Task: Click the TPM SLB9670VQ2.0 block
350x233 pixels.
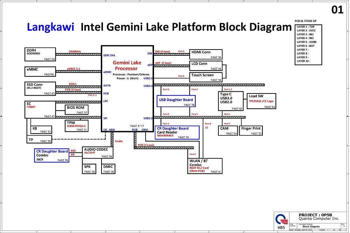Action: (77, 126)
